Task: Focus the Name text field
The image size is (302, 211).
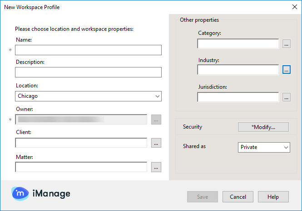Action: tap(88, 50)
